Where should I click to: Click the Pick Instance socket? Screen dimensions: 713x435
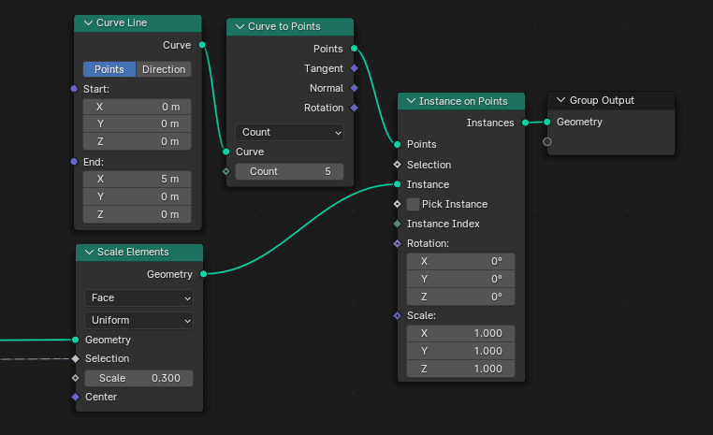[398, 204]
